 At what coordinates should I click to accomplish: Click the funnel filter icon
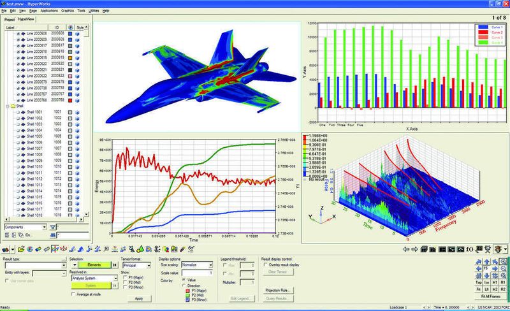[53, 227]
